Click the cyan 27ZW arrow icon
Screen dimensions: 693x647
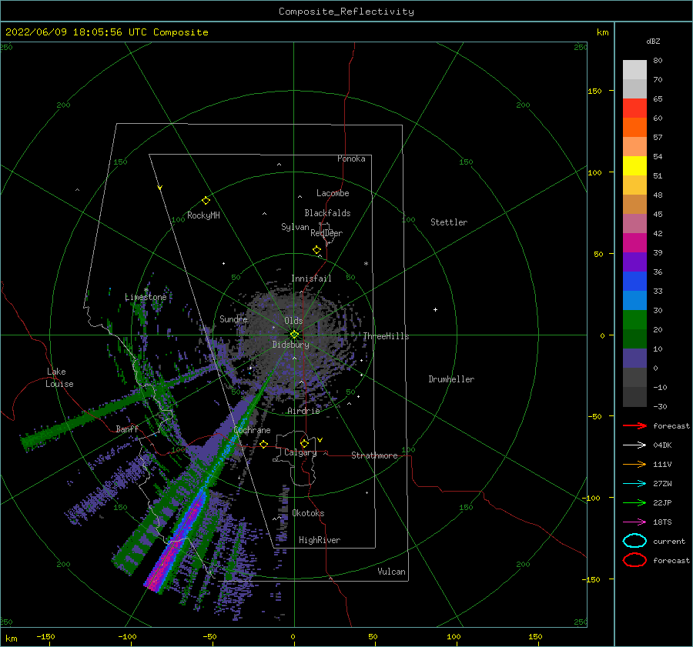(634, 484)
